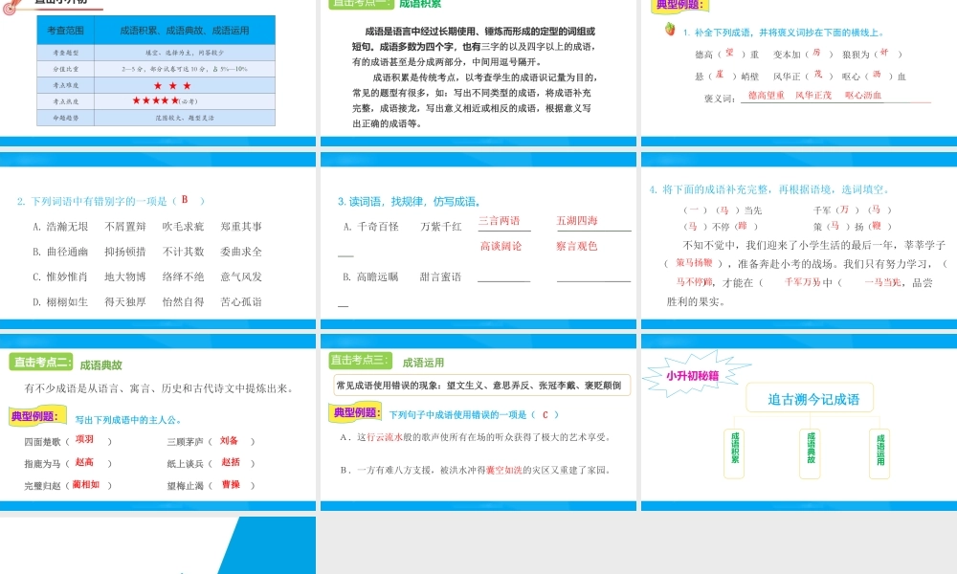957x574 pixels.
Task: Click the three-star 考点难度 rating
Action: [172, 85]
